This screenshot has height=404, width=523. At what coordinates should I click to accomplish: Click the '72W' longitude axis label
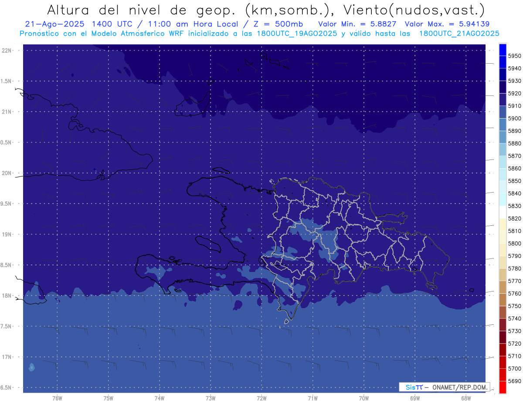[x=261, y=398]
